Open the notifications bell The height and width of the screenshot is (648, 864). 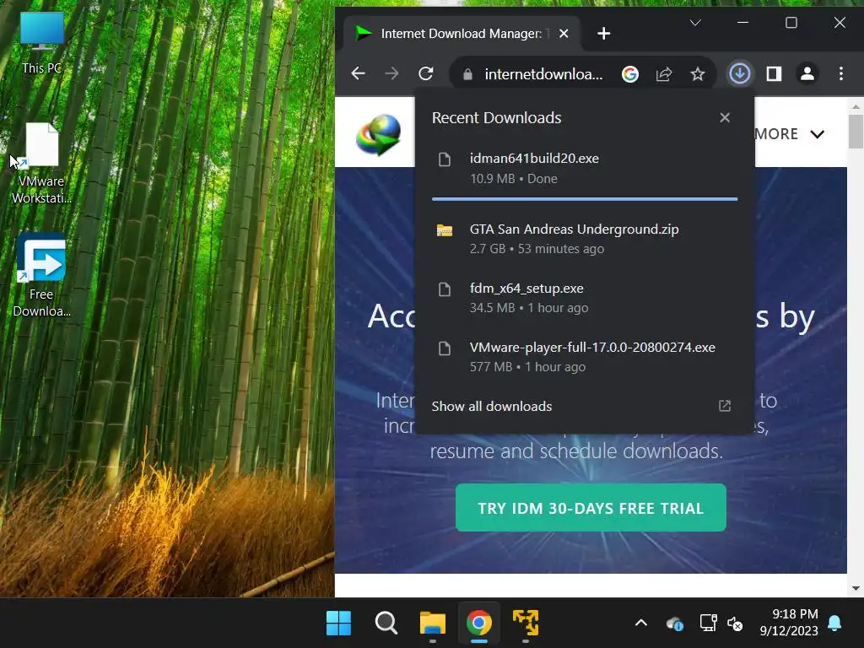tap(834, 624)
